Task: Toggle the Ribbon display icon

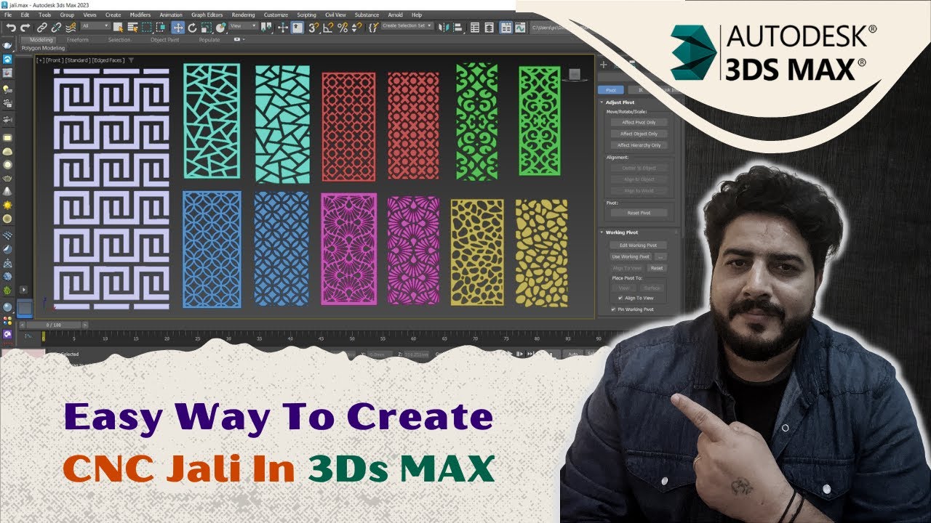Action: (x=506, y=28)
